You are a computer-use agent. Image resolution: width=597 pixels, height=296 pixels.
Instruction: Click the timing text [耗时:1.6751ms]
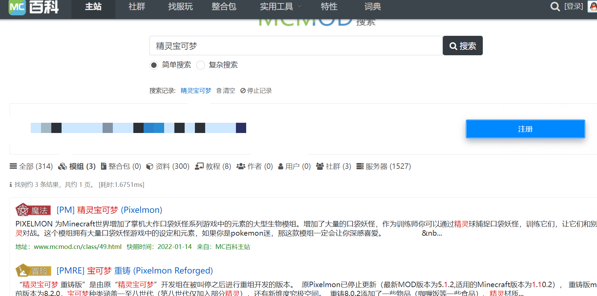[121, 185]
